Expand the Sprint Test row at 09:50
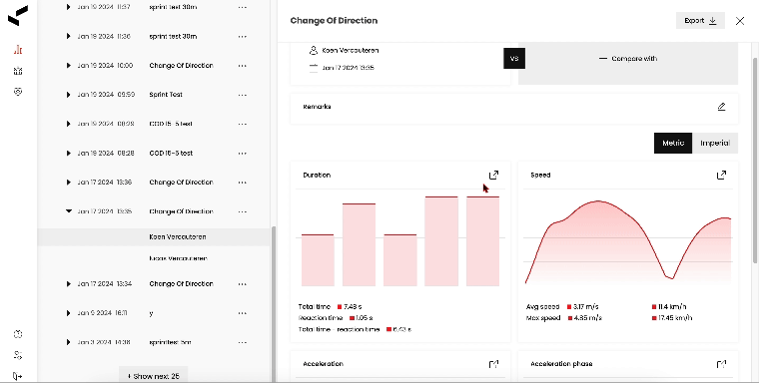 tap(68, 95)
